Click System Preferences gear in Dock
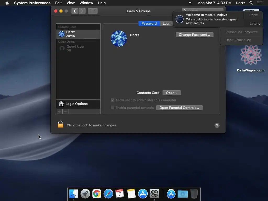 154,194
